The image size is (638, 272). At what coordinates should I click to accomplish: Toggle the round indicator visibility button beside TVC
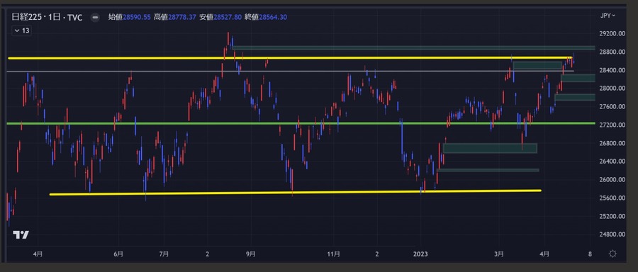tap(95, 18)
